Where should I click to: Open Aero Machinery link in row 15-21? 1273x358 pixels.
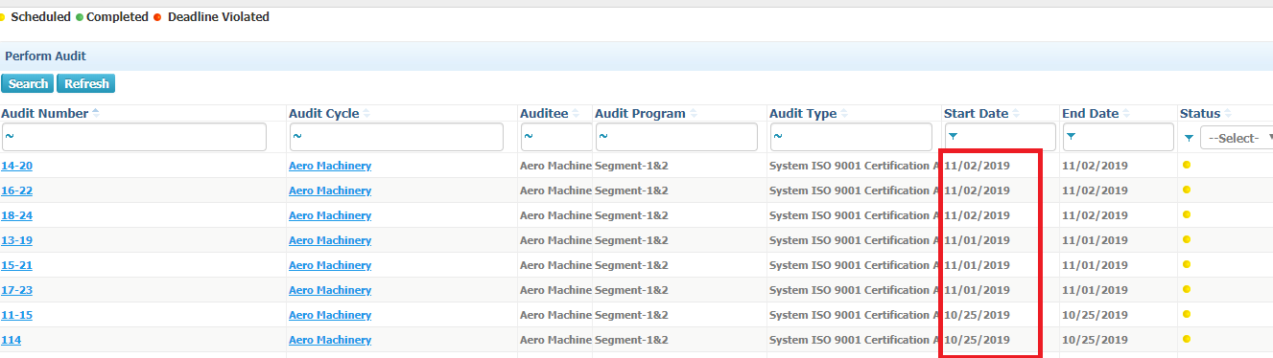pyautogui.click(x=330, y=265)
